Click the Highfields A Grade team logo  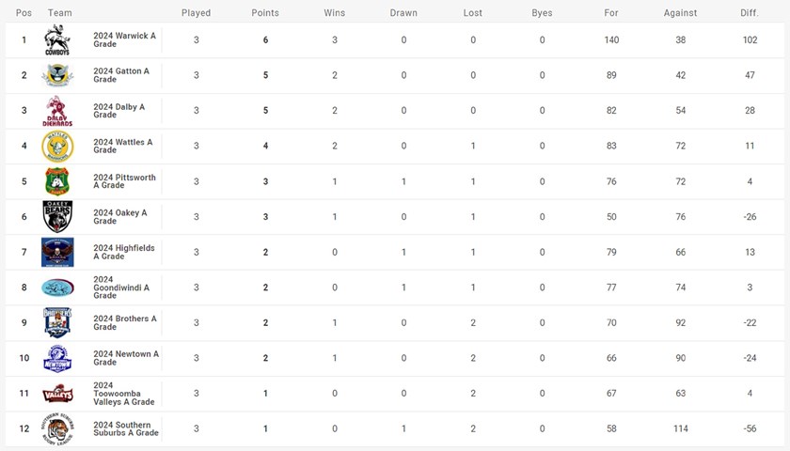(57, 252)
